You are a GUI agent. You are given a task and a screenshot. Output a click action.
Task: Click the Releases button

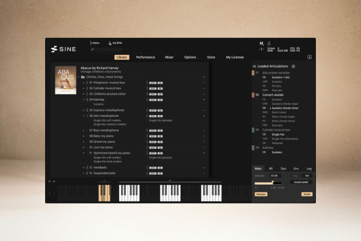(261, 194)
